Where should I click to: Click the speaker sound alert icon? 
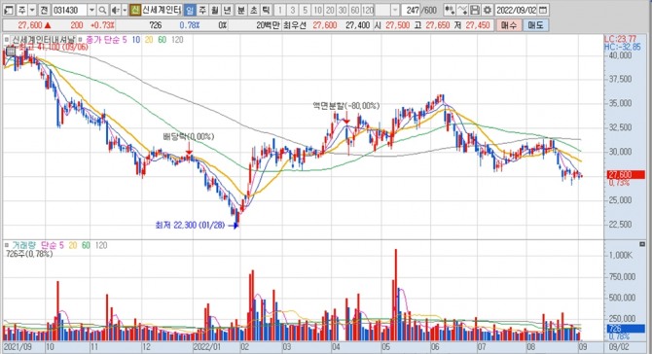tap(115, 10)
